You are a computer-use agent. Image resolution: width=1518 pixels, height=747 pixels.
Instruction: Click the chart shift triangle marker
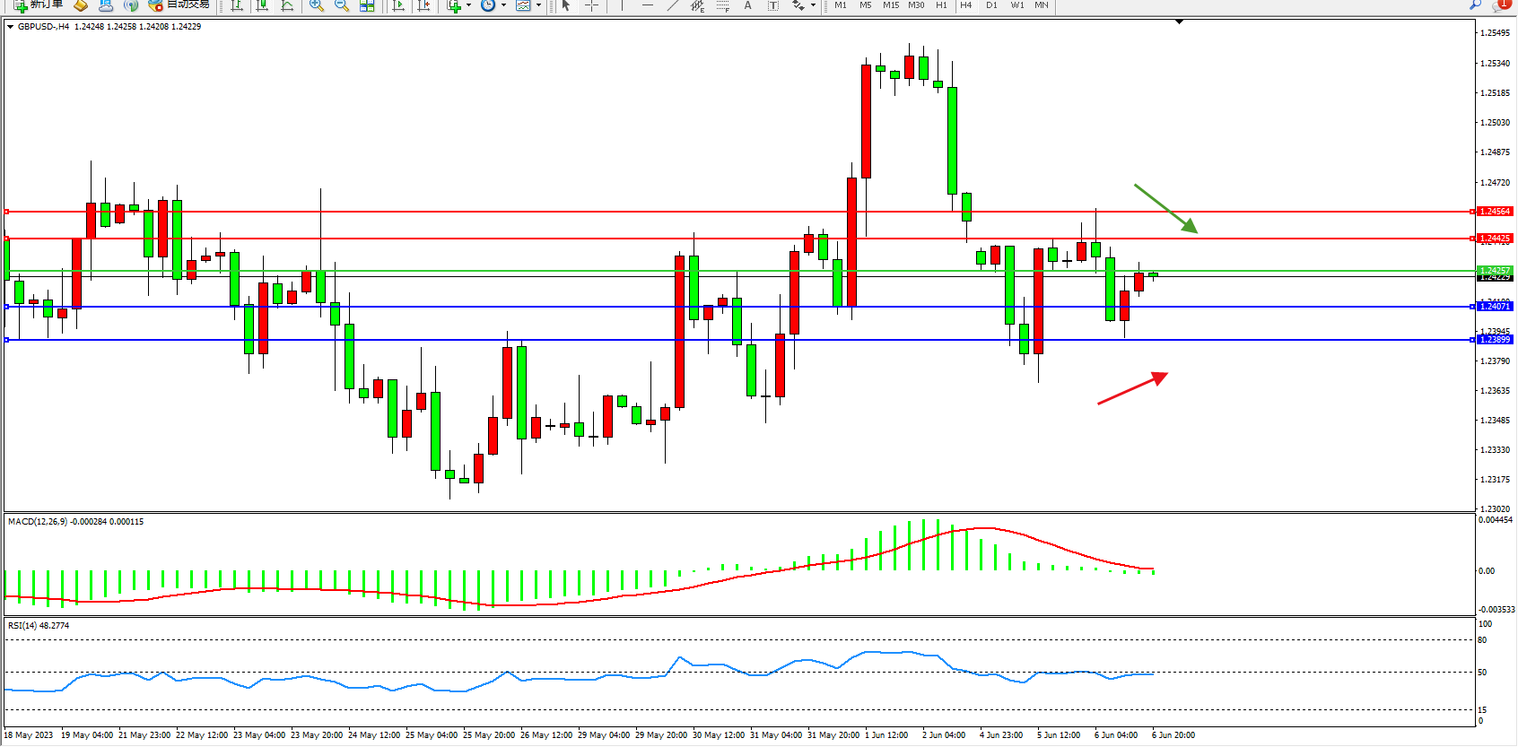pyautogui.click(x=1179, y=22)
